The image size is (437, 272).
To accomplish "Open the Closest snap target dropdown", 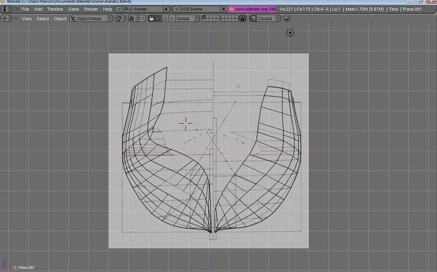I will [x=268, y=19].
